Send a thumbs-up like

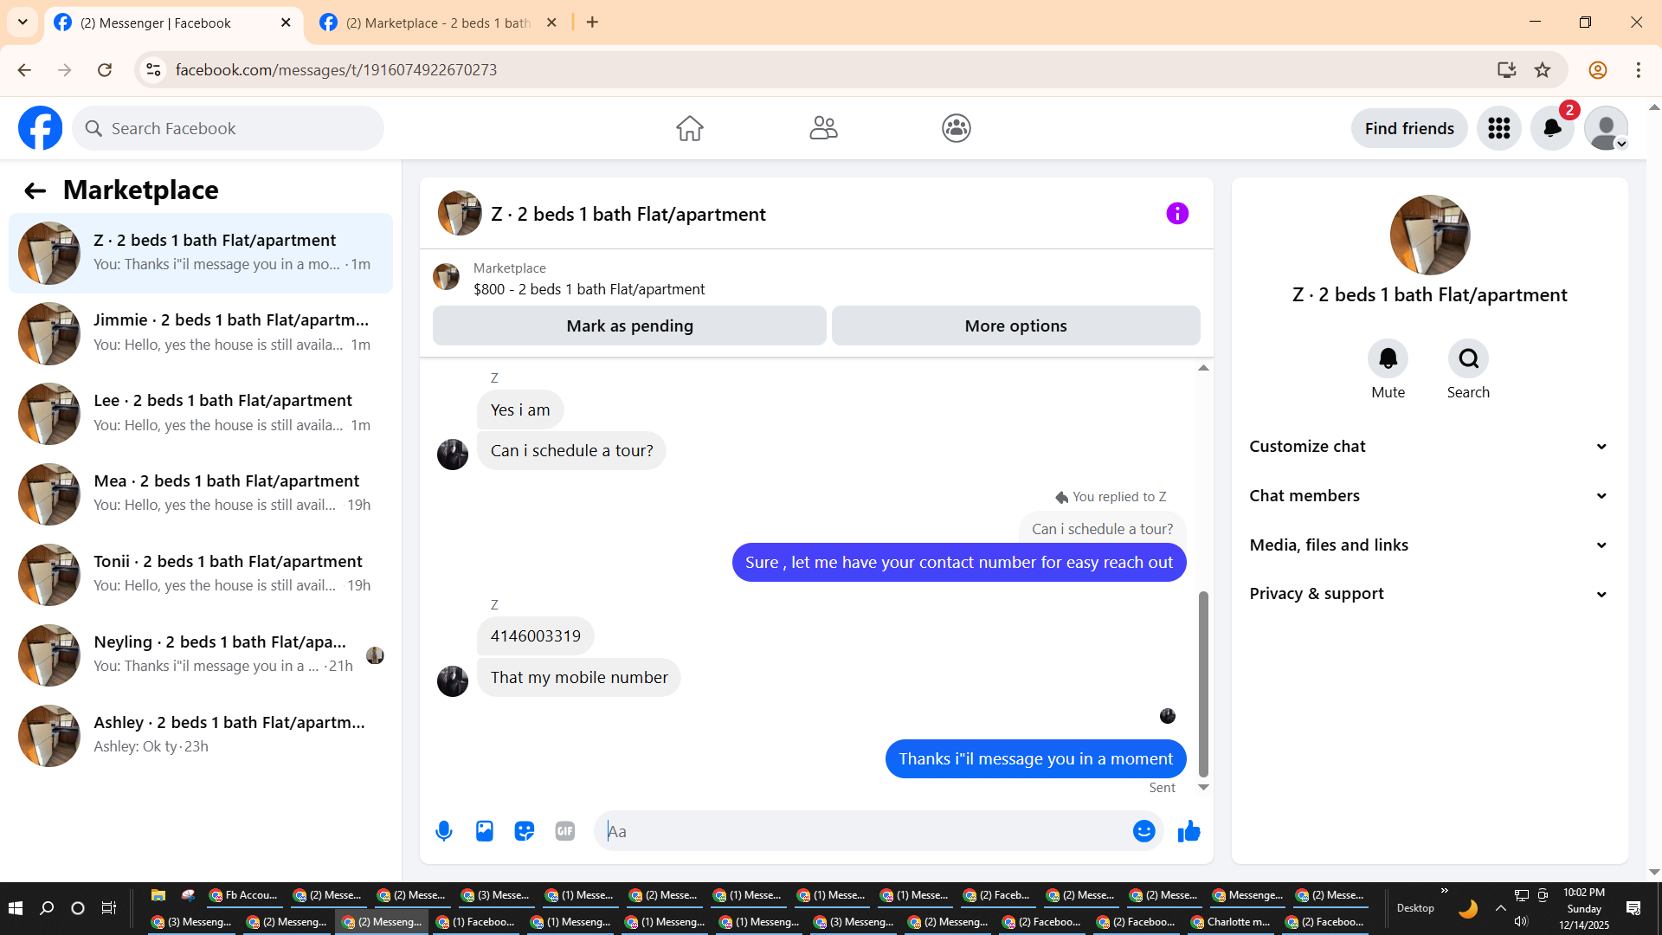tap(1189, 831)
